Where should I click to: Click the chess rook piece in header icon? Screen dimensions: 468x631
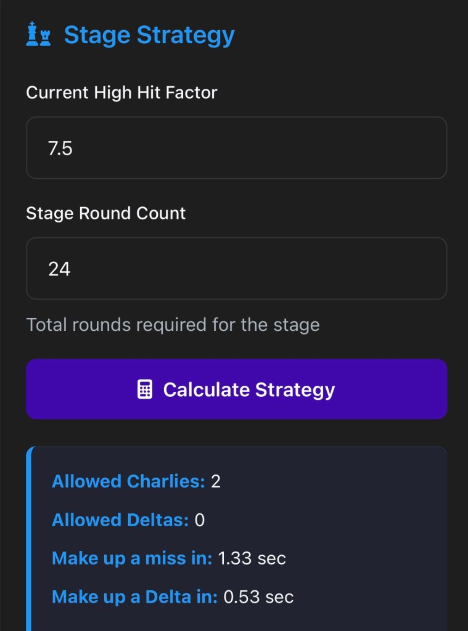pyautogui.click(x=44, y=38)
